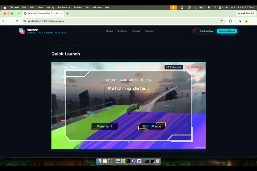Open the Terminal app in the Dock
The height and width of the screenshot is (171, 257).
128,161
